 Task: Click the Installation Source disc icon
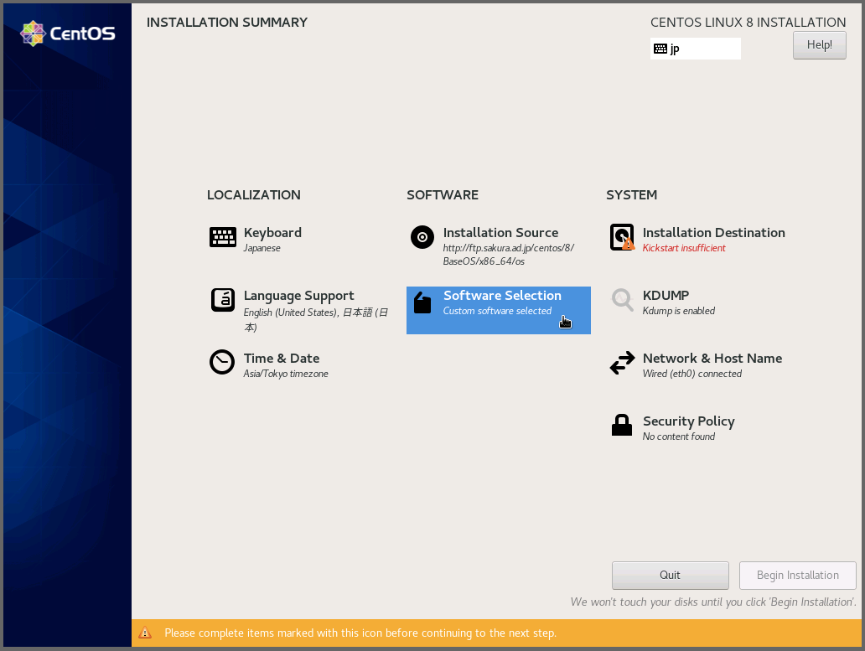coord(422,238)
